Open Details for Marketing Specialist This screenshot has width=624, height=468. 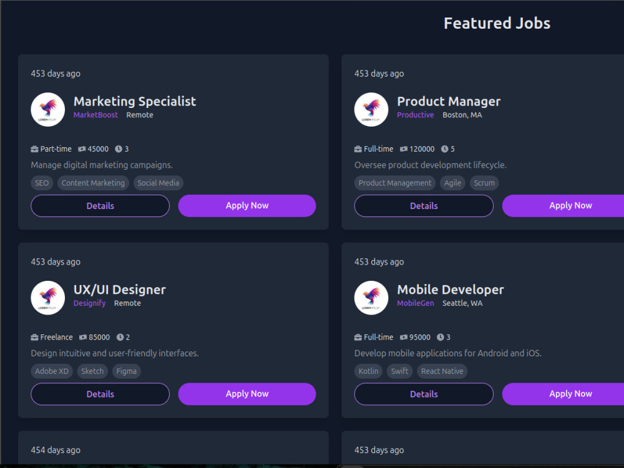pos(100,206)
